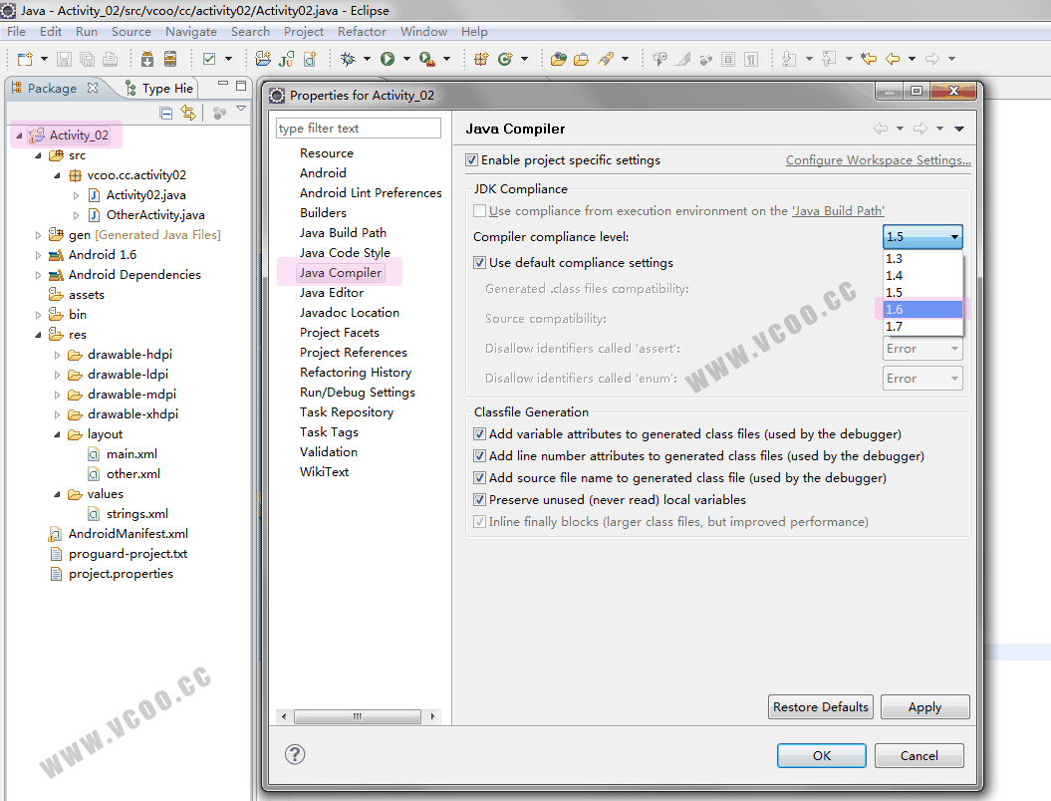Expand the gen Generated Java Files folder
This screenshot has height=801, width=1051.
click(x=39, y=235)
